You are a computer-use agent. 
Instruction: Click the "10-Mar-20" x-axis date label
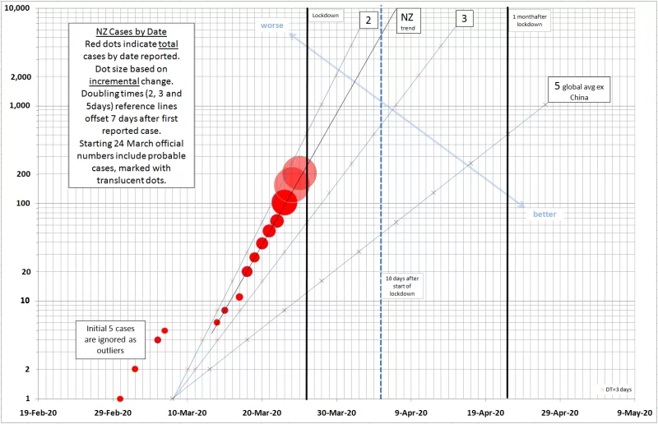188,414
